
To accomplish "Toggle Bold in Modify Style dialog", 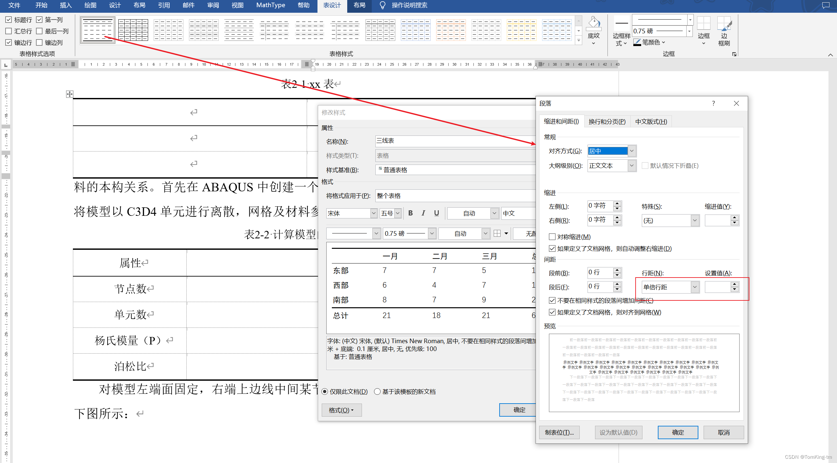I will point(410,213).
